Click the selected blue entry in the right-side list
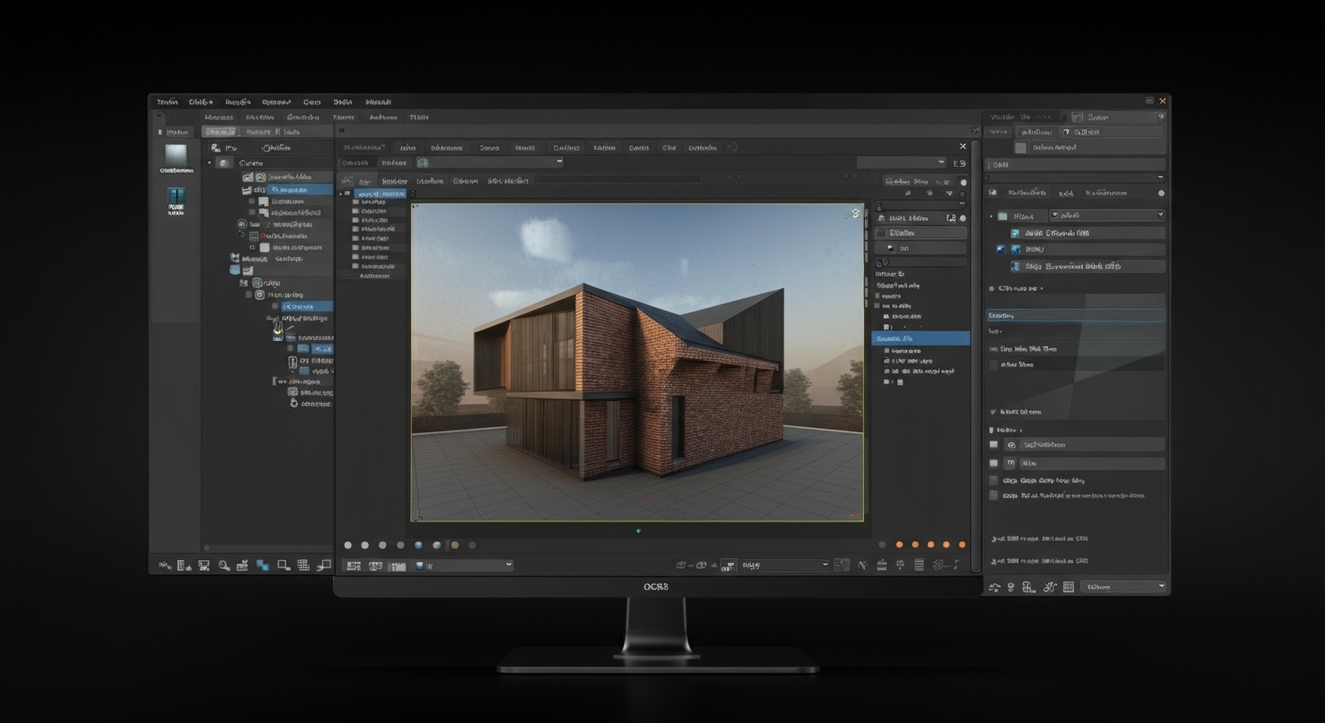The height and width of the screenshot is (723, 1325). (1076, 249)
